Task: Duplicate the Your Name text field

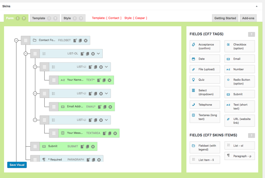Action: 104,80
